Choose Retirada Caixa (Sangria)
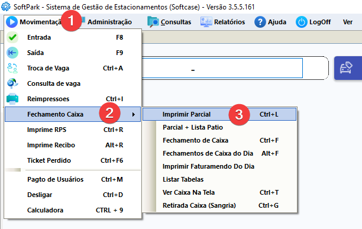 (x=219, y=205)
